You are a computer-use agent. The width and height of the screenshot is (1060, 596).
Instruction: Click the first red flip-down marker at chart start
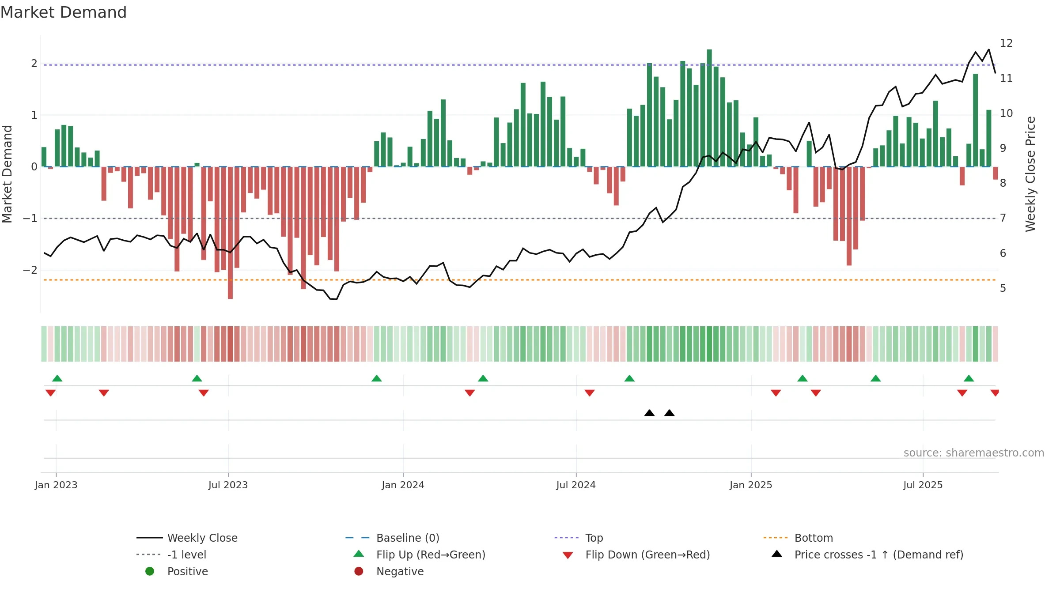click(51, 393)
